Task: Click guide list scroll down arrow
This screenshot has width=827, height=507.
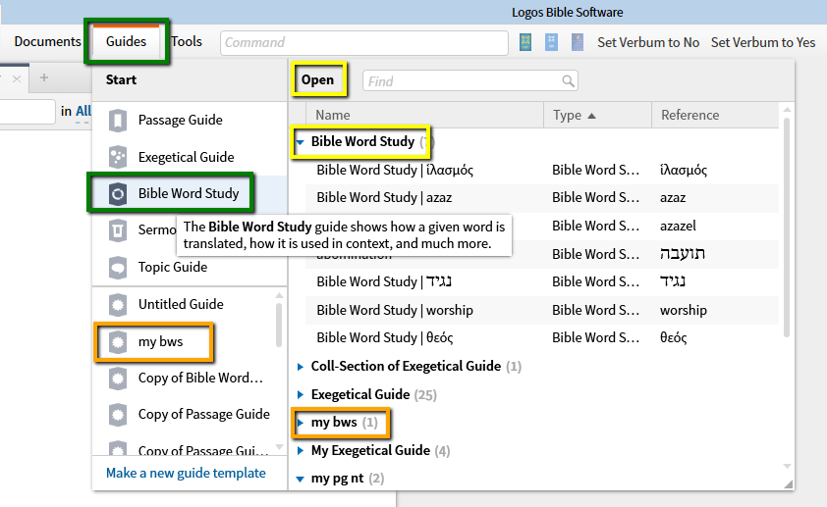Action: [787, 466]
